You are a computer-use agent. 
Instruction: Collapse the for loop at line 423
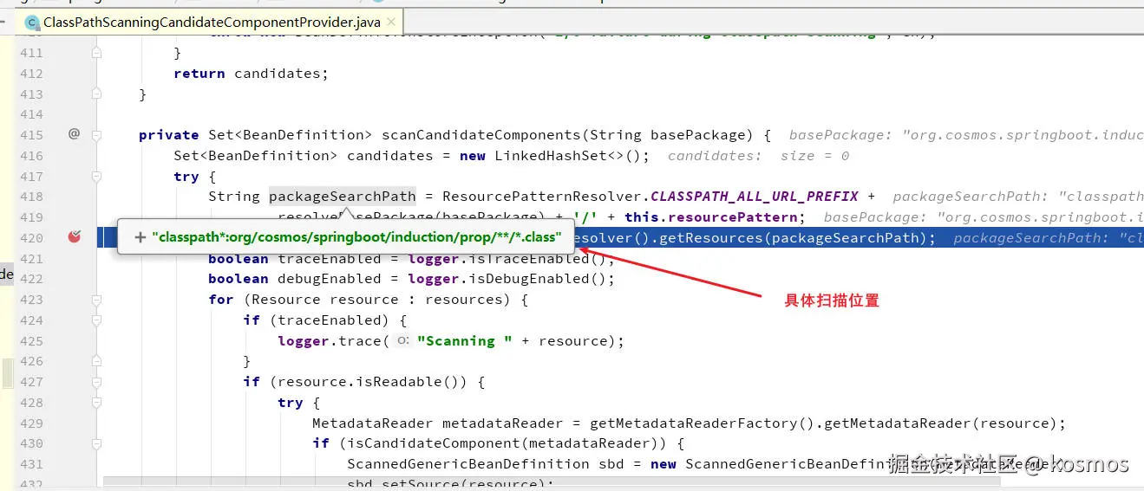97,300
